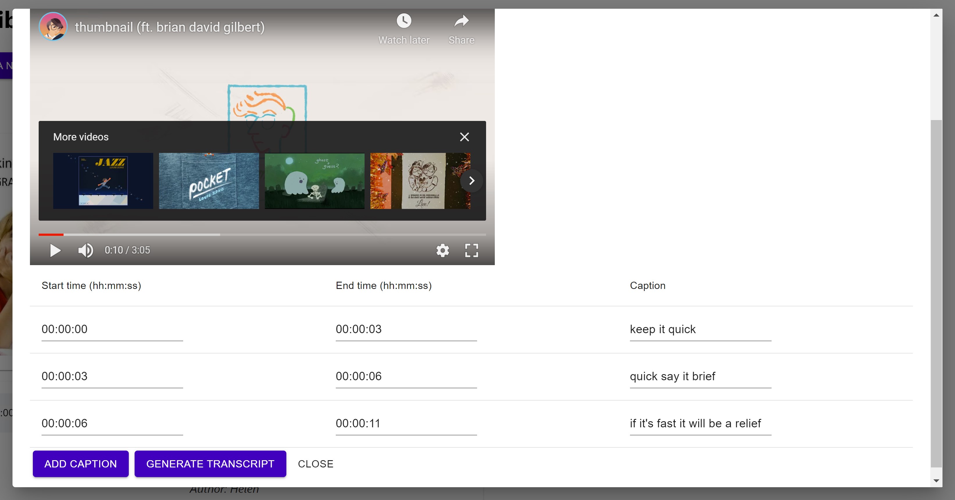Click the video title link
The image size is (955, 500).
click(169, 27)
